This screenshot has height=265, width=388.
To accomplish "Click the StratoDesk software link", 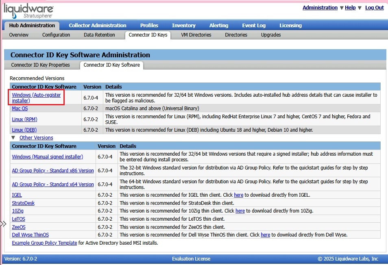I will pos(23,203).
